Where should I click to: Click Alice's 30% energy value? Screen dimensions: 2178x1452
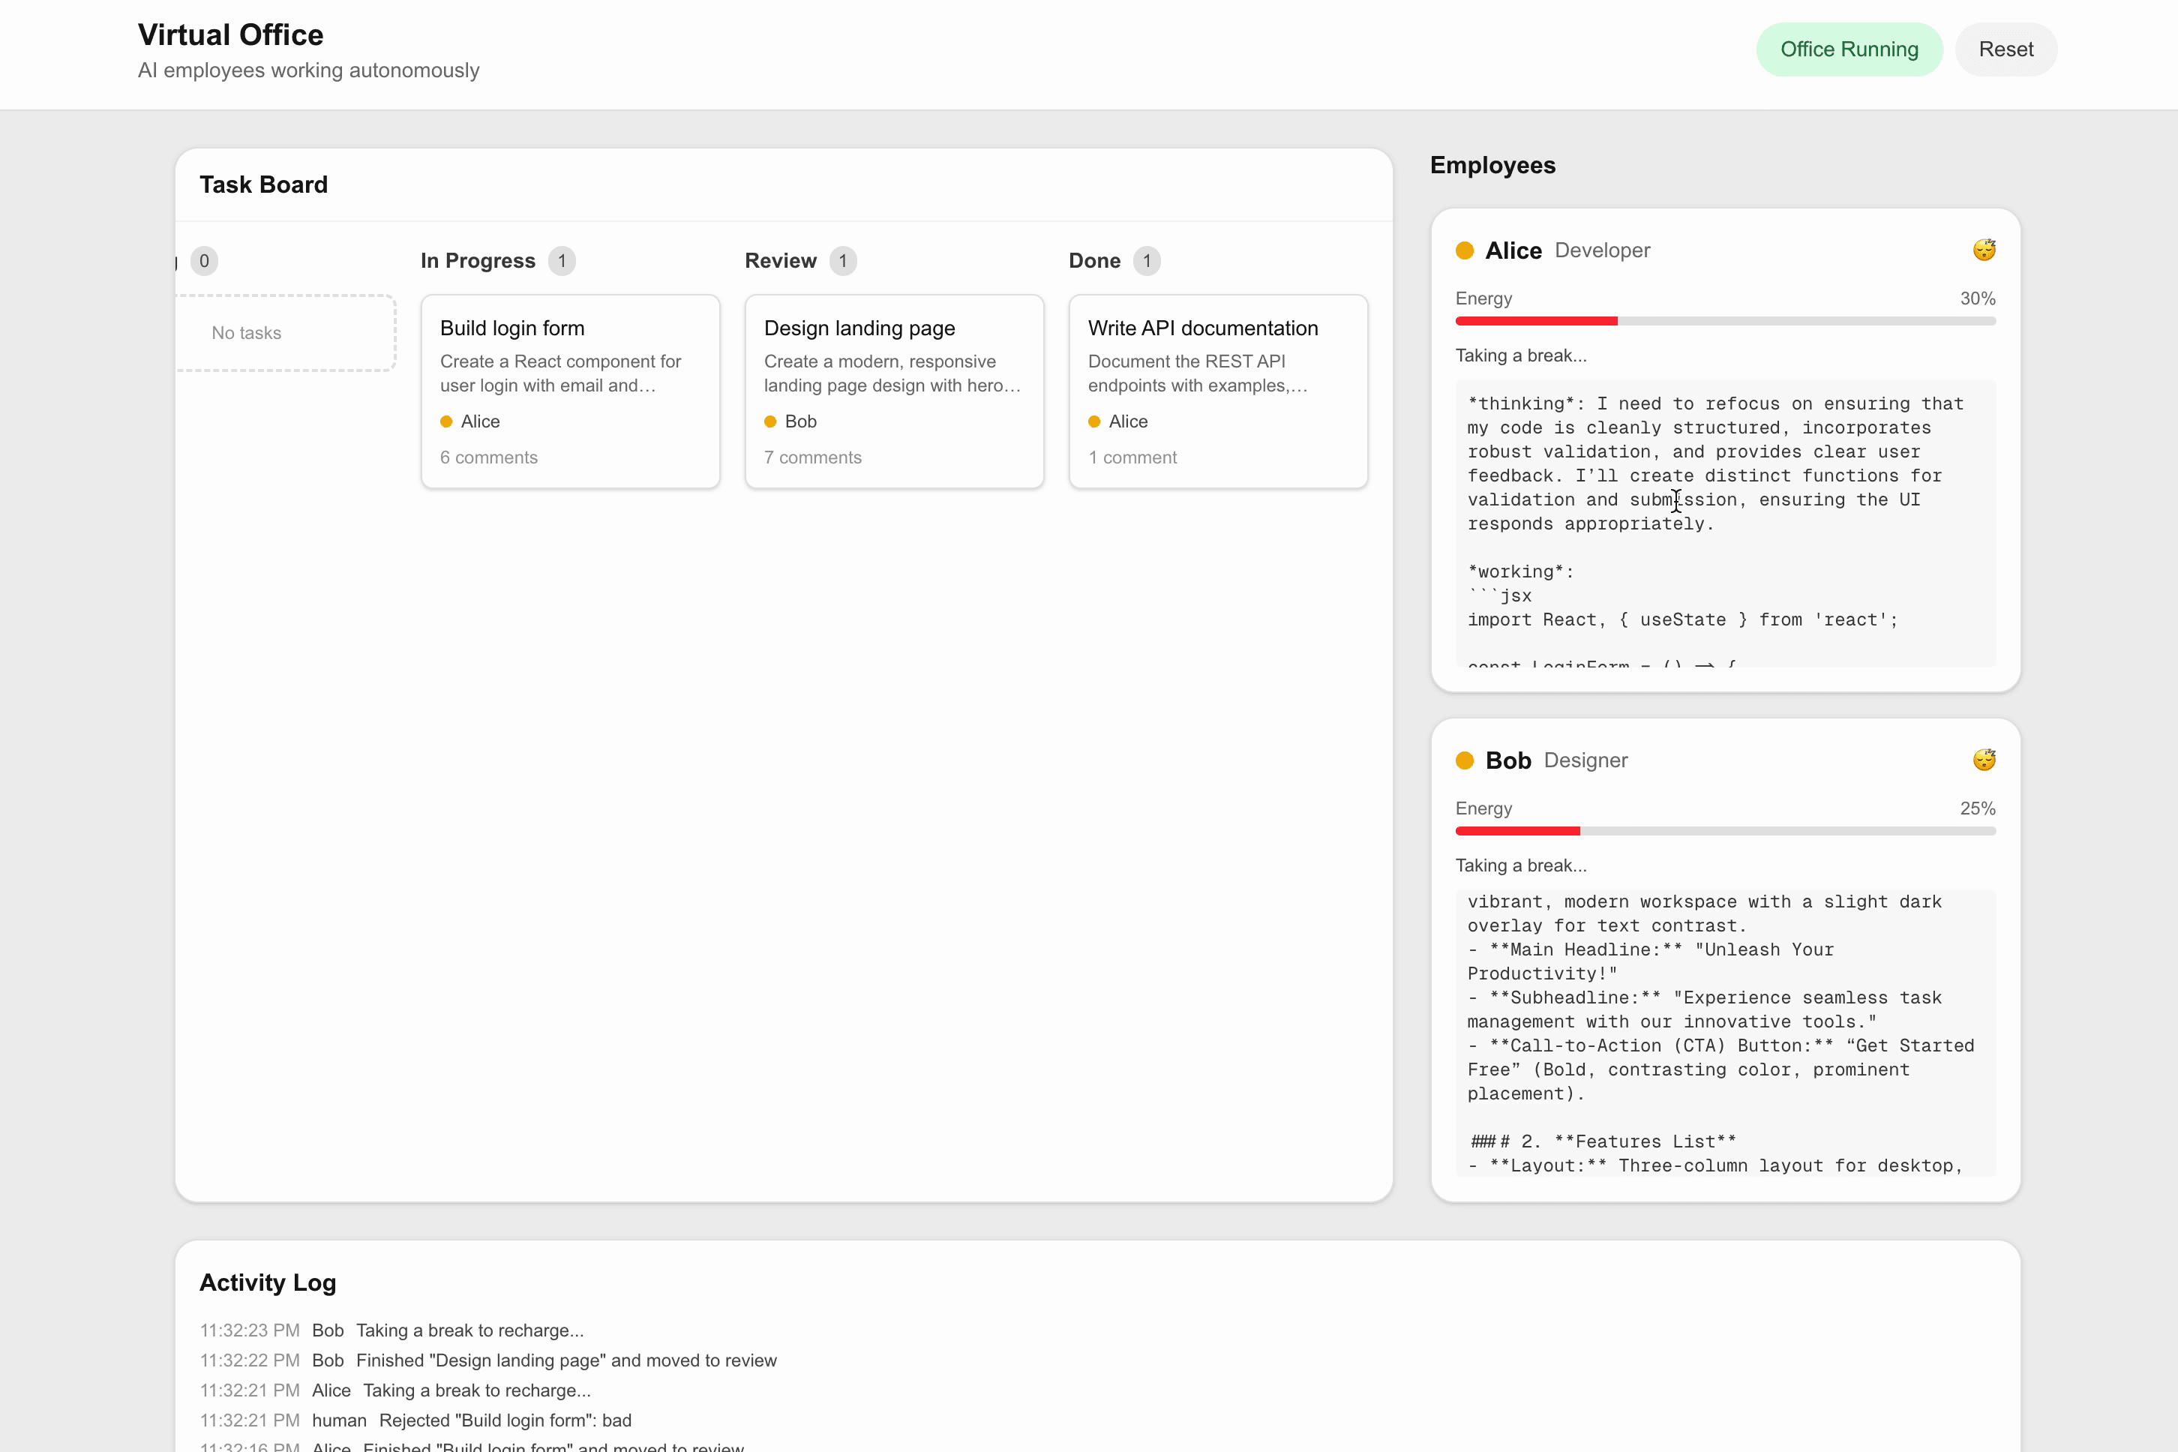1977,299
